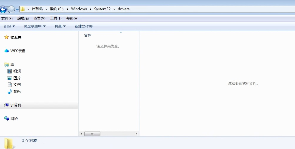Click the 新建文件夹 button

click(83, 26)
